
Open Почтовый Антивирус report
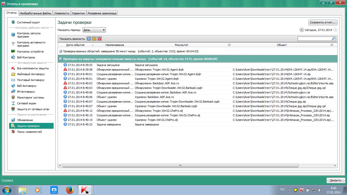(31, 80)
